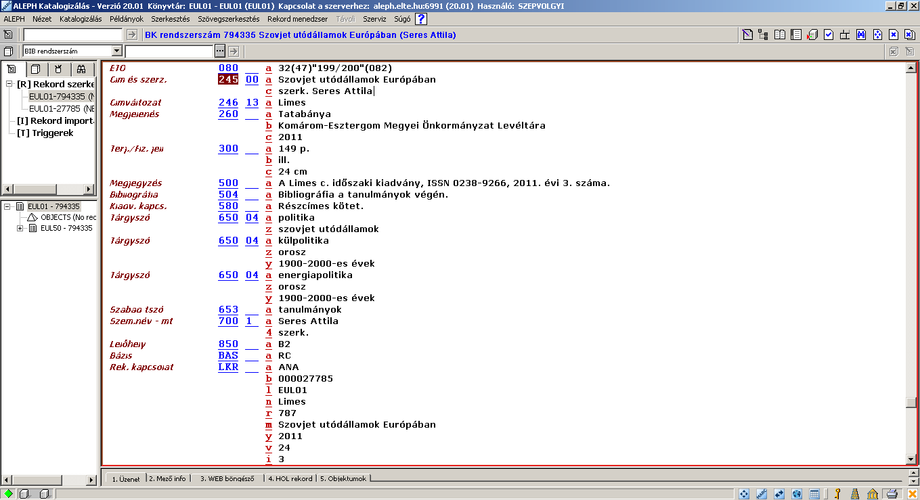Viewport: 920px width, 500px height.
Task: Click the close single record X icon
Action: coord(894,35)
